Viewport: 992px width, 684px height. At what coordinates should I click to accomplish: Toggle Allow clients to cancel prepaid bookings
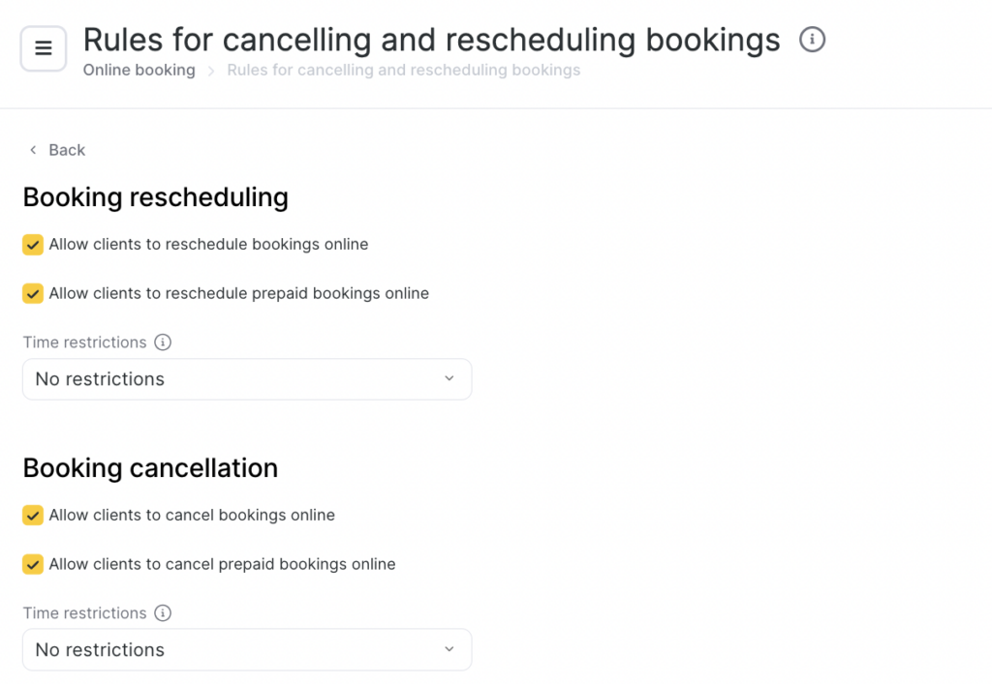[x=33, y=564]
